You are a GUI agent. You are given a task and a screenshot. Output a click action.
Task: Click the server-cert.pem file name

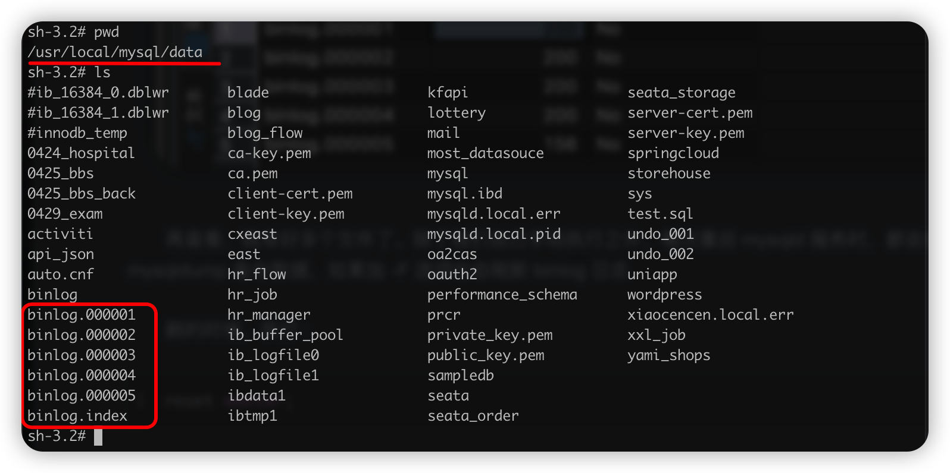(690, 113)
